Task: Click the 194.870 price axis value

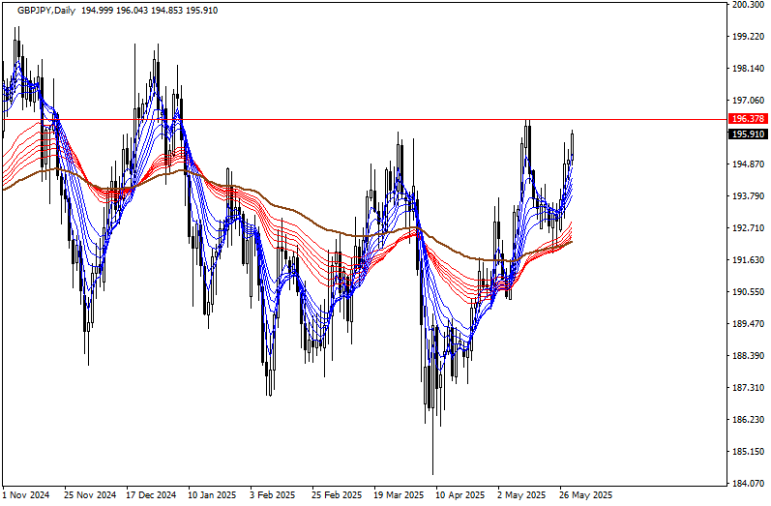Action: (x=749, y=164)
